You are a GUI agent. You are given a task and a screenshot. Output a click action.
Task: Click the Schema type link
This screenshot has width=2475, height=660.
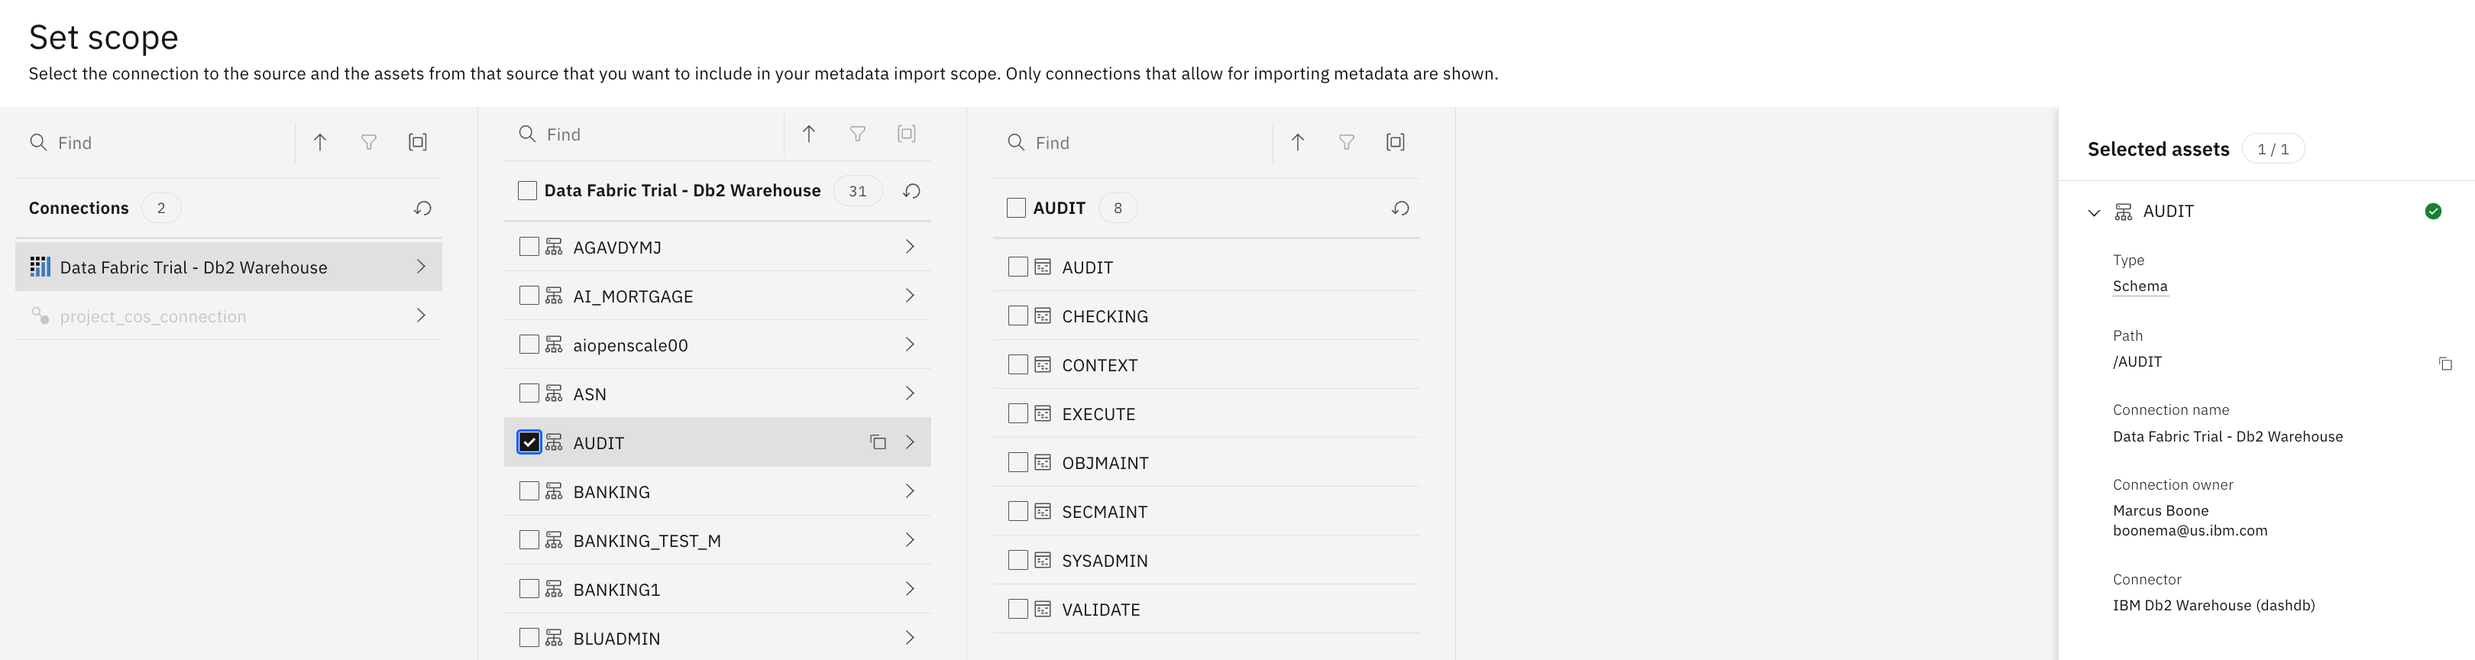tap(2140, 286)
